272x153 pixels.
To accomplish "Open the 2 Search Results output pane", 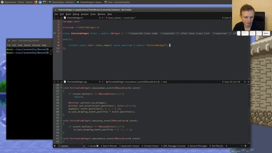I will tap(109, 146).
